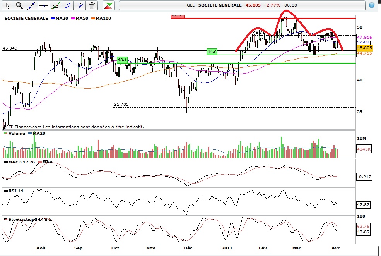Click the Fév month on time axis
Image resolution: width=381 pixels, height=256 pixels.
pyautogui.click(x=263, y=248)
